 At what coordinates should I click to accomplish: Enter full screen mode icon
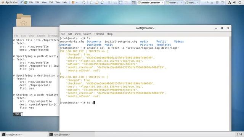[x=121, y=2]
